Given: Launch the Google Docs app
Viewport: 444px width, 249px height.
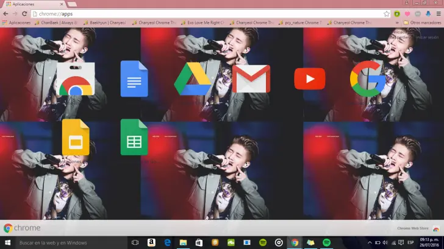Looking at the screenshot, I should [x=134, y=79].
